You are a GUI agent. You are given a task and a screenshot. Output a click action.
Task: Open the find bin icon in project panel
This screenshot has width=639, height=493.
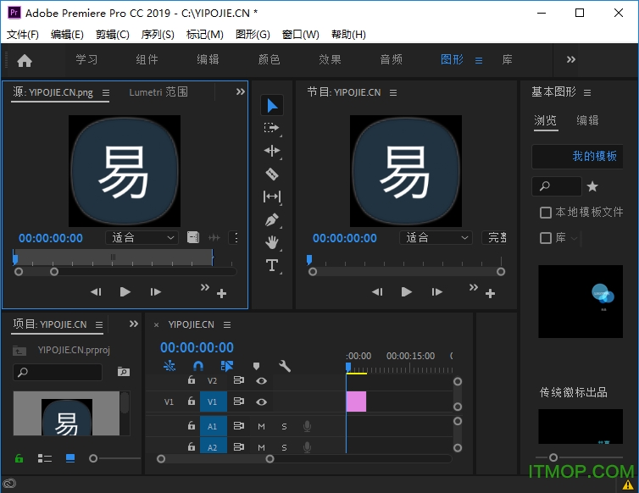click(124, 372)
